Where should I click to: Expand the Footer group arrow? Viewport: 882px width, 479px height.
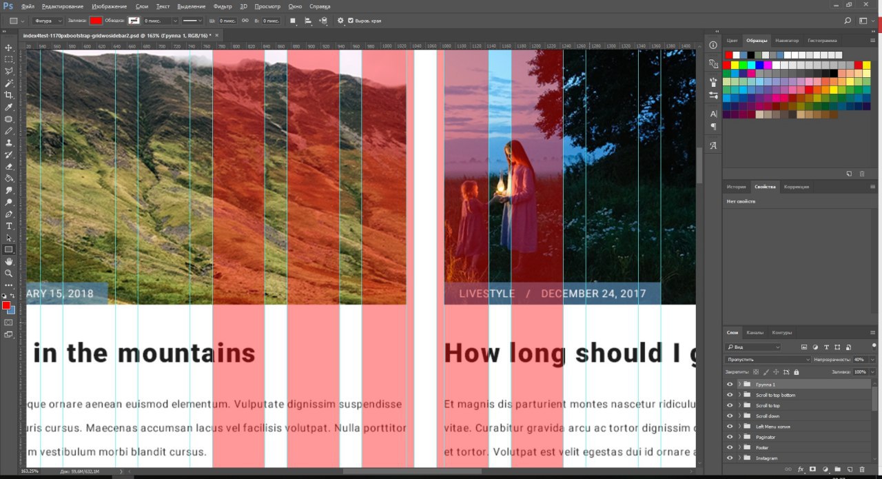[x=739, y=447]
